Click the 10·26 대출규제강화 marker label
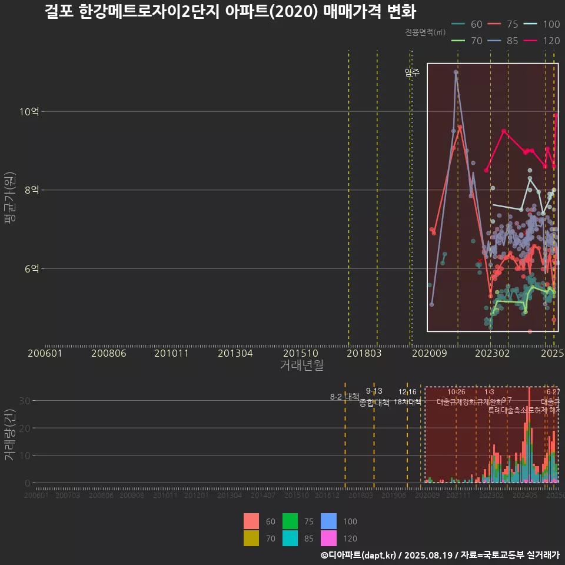The width and height of the screenshot is (565, 565). tap(456, 397)
